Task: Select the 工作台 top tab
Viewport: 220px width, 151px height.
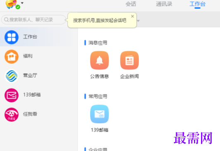Action: 197,4
